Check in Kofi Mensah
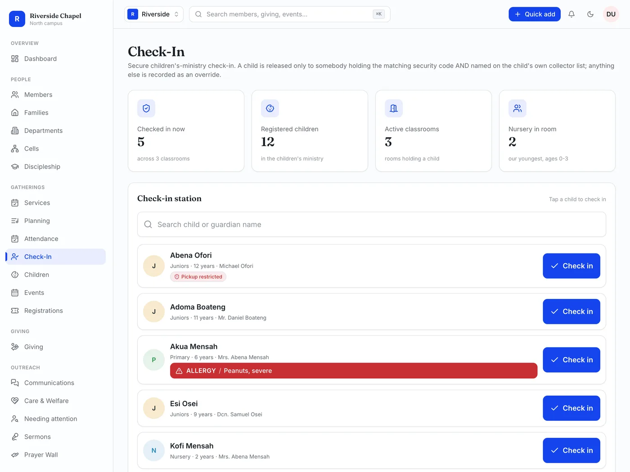 click(571, 450)
